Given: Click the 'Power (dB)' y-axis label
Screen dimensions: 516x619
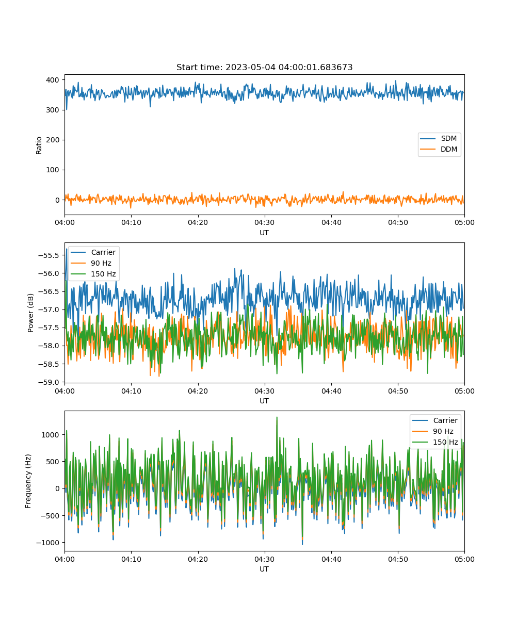Looking at the screenshot, I should coord(31,313).
